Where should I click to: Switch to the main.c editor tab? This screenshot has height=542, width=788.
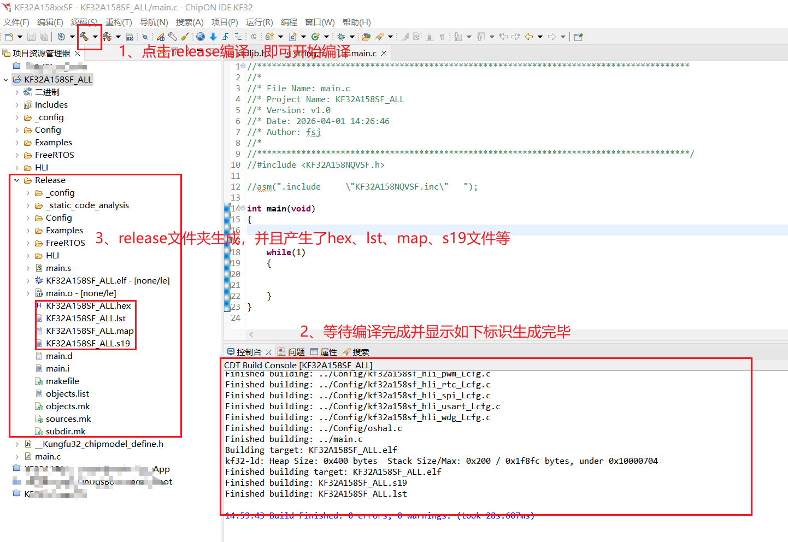coord(363,53)
